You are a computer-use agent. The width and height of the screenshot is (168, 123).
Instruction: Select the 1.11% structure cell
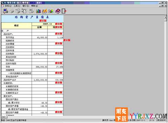tap(55, 37)
